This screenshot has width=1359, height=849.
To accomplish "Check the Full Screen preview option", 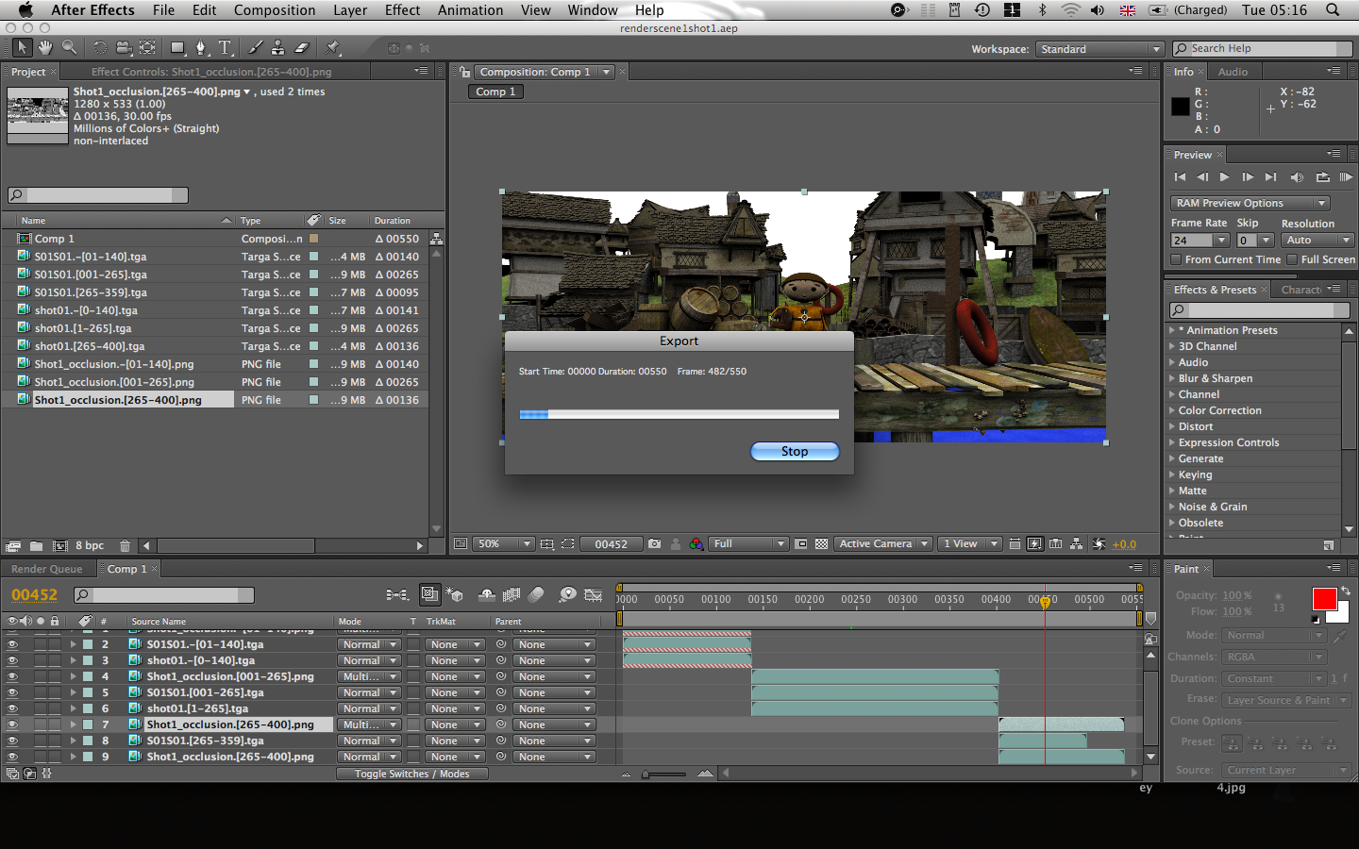I will [1292, 259].
